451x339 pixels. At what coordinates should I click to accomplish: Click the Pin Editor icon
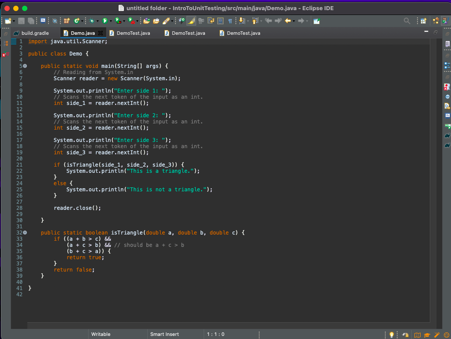point(317,21)
